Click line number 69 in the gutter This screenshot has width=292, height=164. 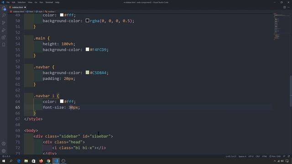[x=18, y=130]
